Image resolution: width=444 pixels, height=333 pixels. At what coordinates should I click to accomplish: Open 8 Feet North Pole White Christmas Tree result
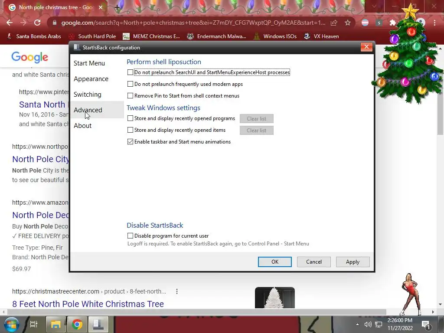point(88,304)
